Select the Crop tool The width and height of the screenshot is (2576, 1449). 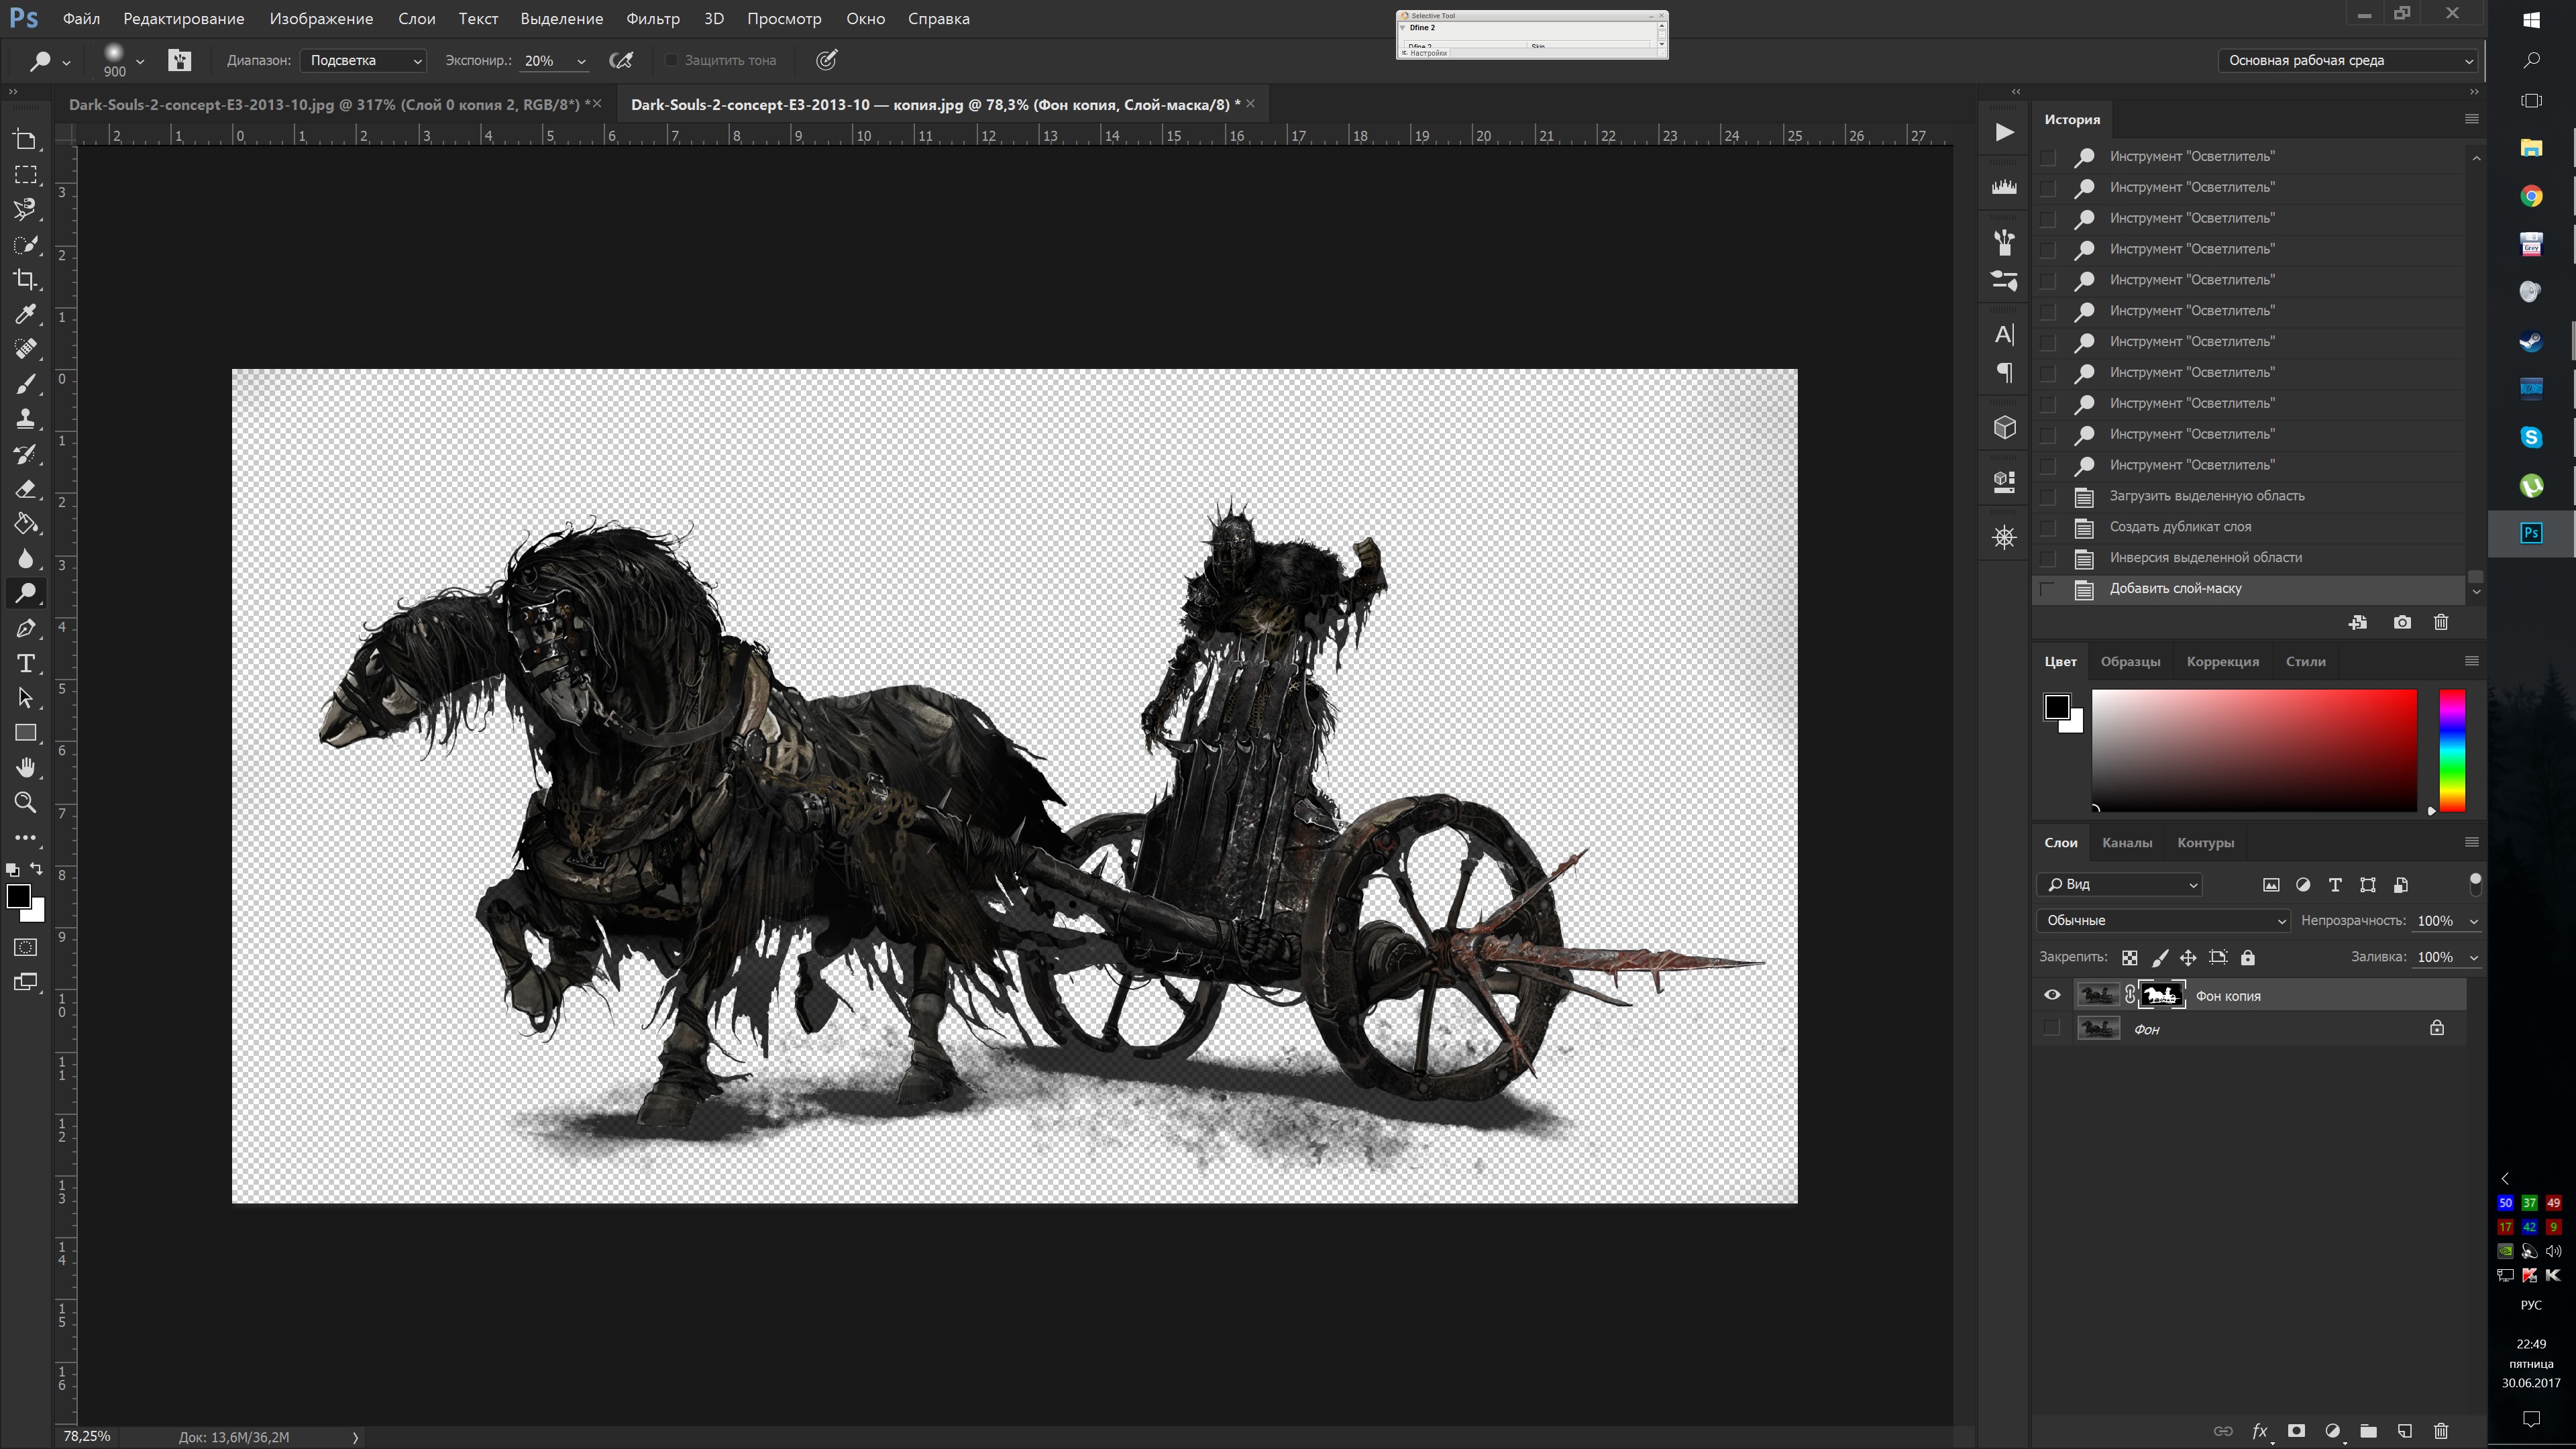(x=26, y=279)
